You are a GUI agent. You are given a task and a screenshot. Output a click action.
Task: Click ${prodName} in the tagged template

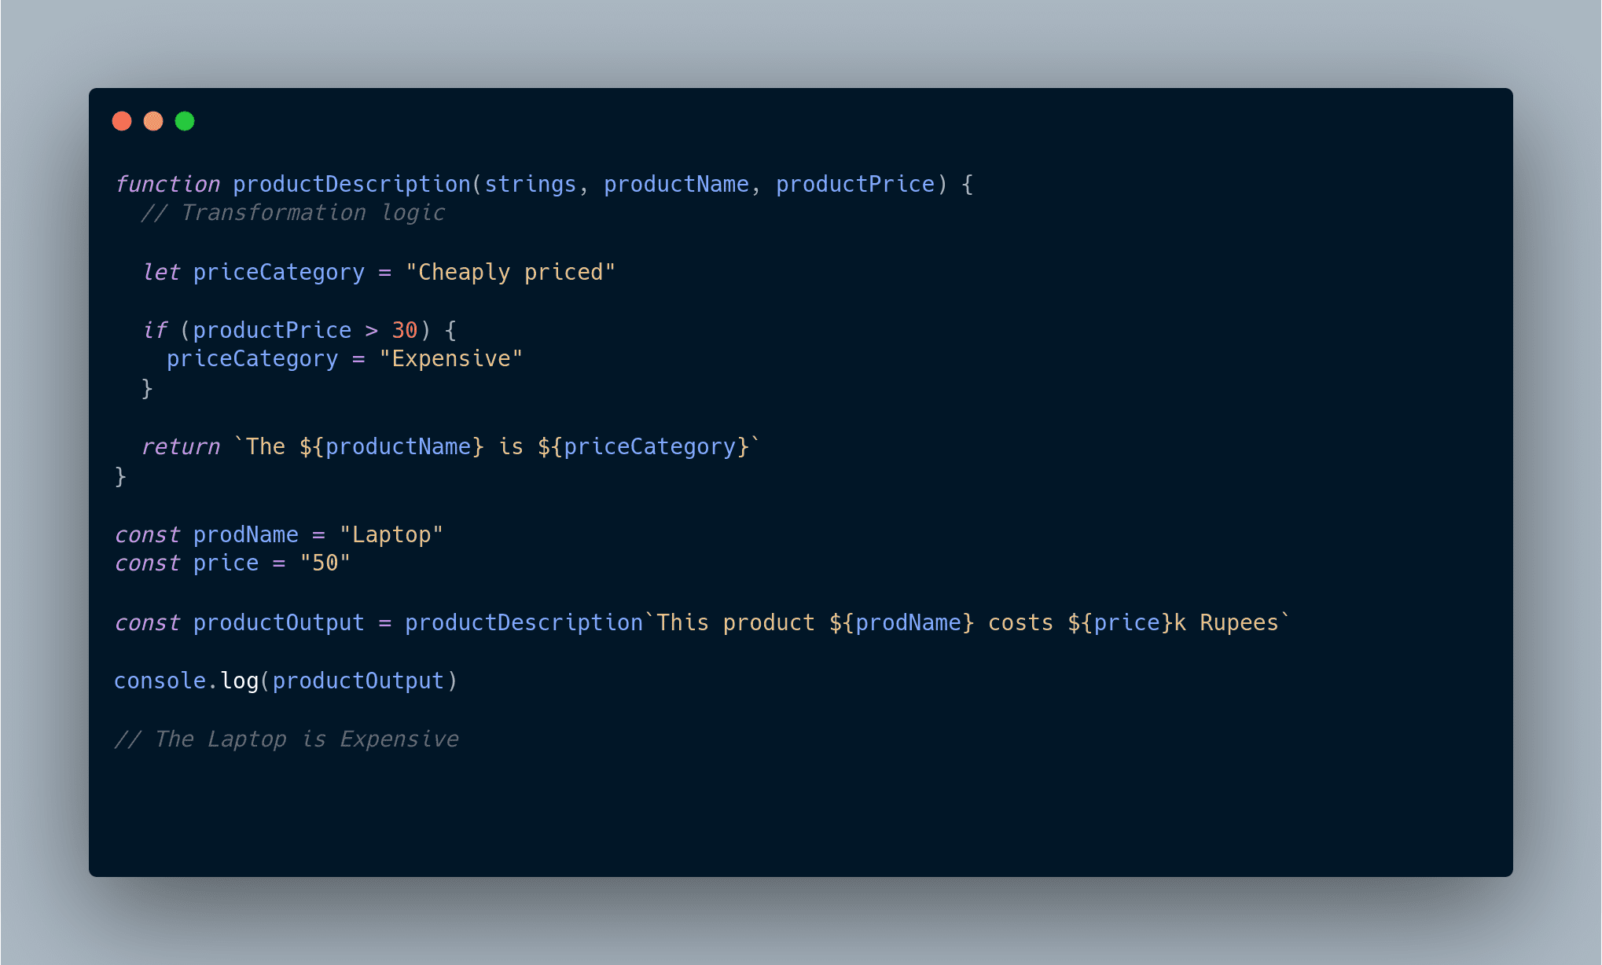tap(902, 622)
